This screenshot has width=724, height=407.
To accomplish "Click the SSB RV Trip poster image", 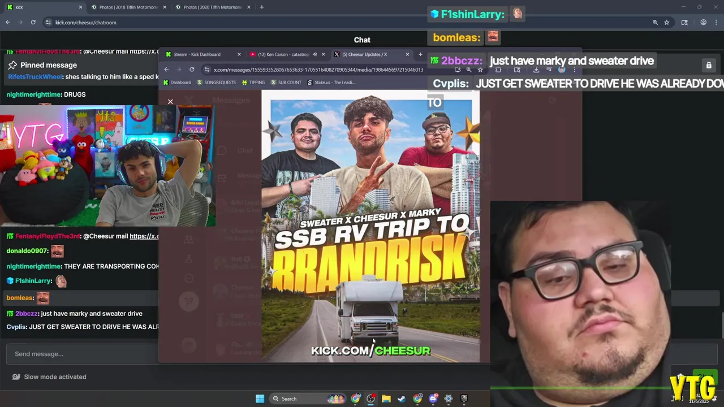I will pos(370,226).
